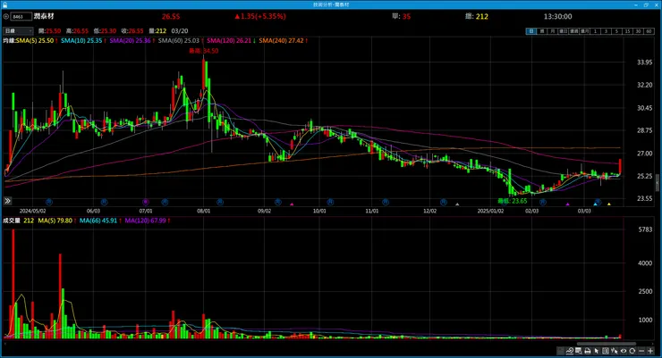Image resolution: width=662 pixels, height=358 pixels.
Task: Click the purple circular marker before 07/01
Action: coord(146,202)
